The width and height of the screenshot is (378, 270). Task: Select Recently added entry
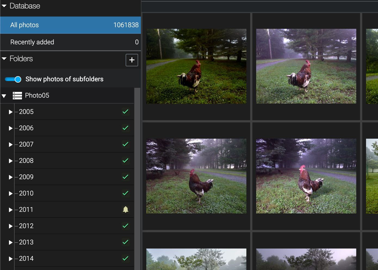[70, 42]
